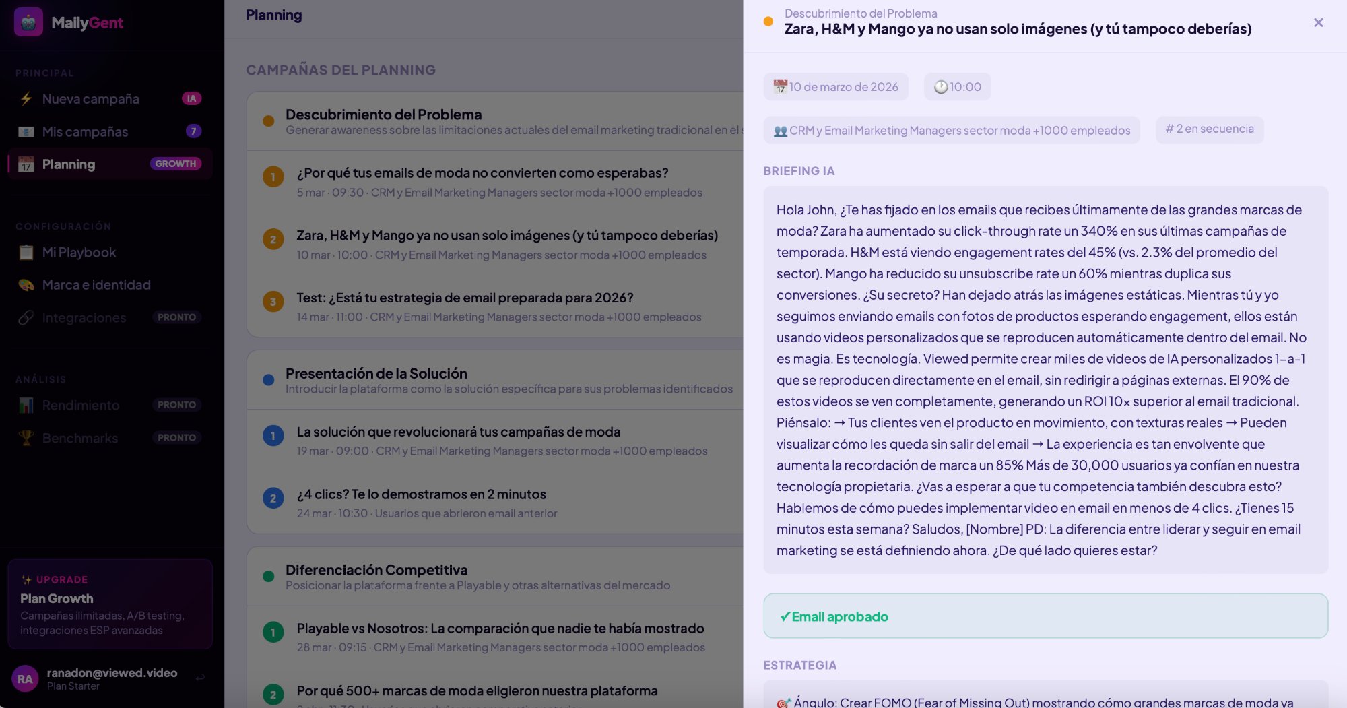Click the clock icon in the 10:00 chip

click(941, 87)
